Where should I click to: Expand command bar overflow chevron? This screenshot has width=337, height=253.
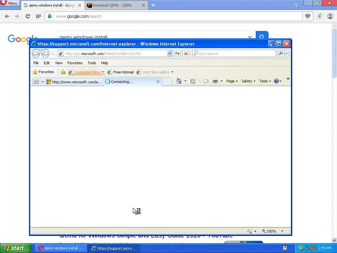(x=288, y=79)
